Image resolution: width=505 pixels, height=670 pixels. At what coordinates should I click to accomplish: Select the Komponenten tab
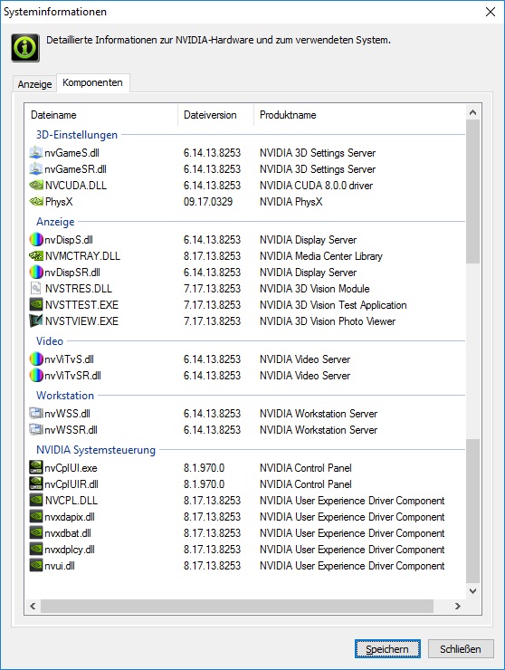click(92, 82)
